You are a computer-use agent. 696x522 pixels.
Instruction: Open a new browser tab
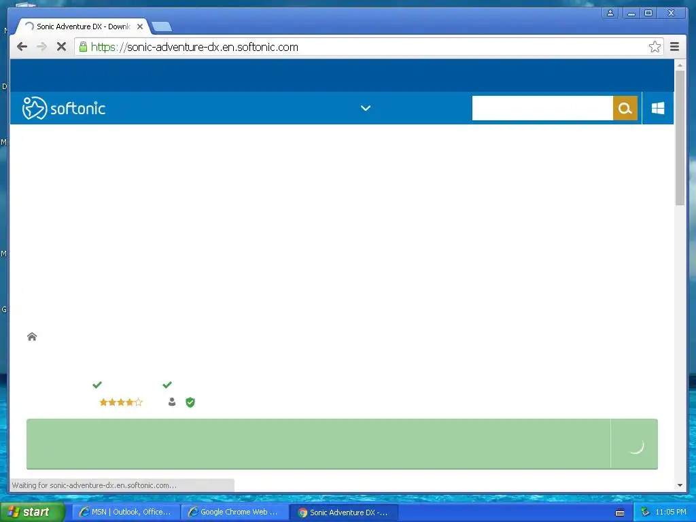point(162,27)
